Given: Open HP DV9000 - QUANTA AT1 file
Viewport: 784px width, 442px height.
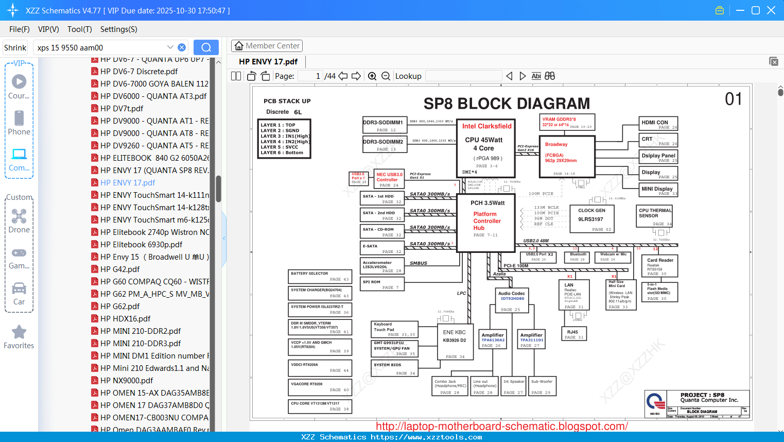Looking at the screenshot, I should 154,121.
